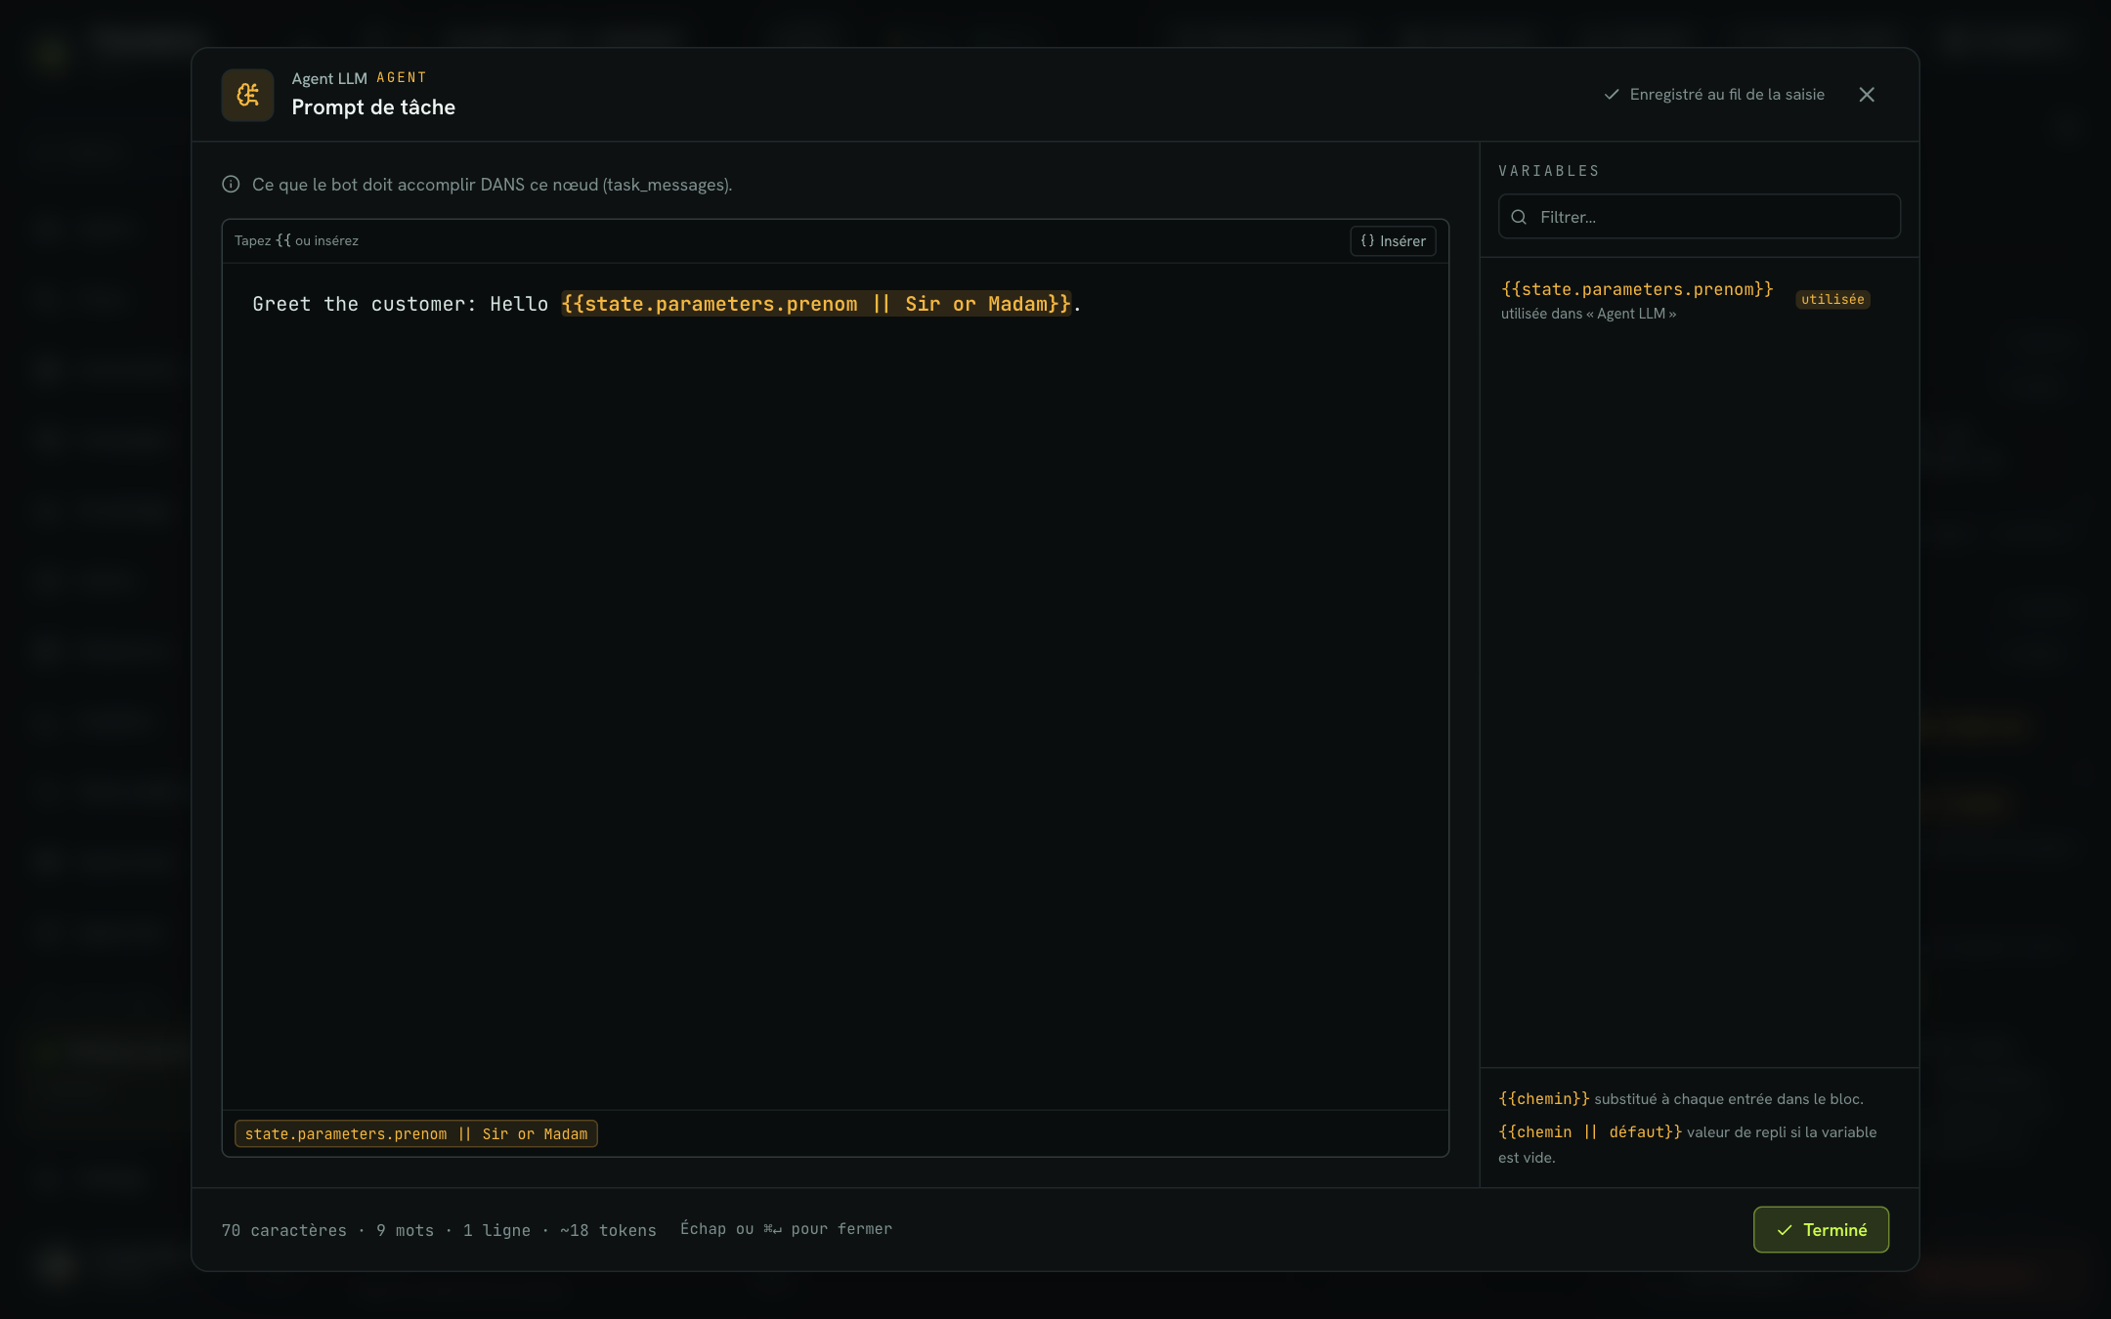The width and height of the screenshot is (2111, 1319).
Task: Click the '~18 tokens' count
Action: (x=608, y=1230)
